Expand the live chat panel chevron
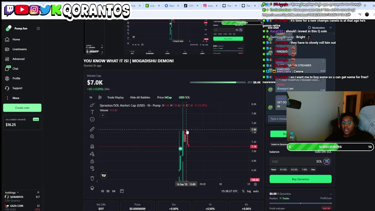This screenshot has width=375, height=211. (330, 28)
